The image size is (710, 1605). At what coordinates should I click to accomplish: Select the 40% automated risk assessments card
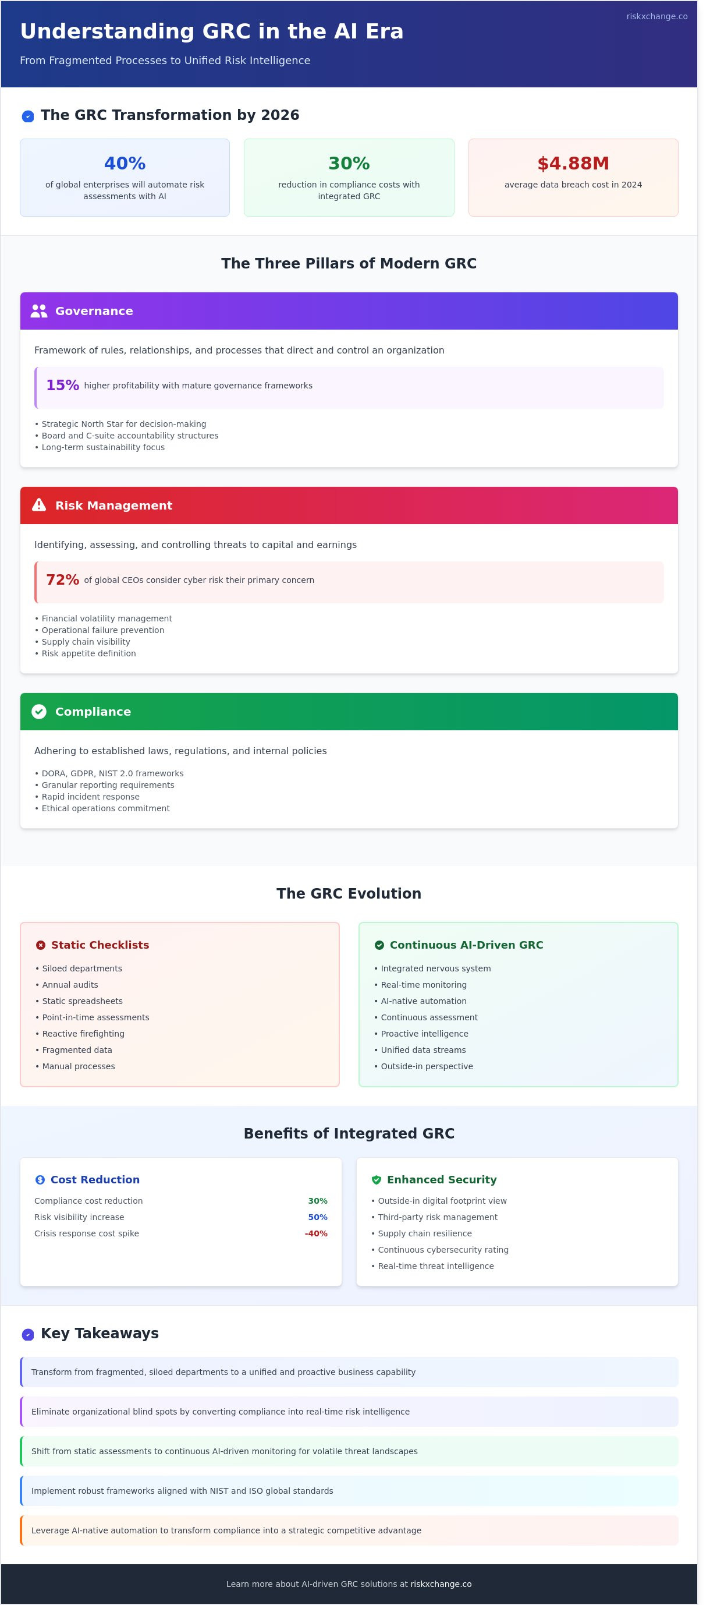pyautogui.click(x=125, y=178)
